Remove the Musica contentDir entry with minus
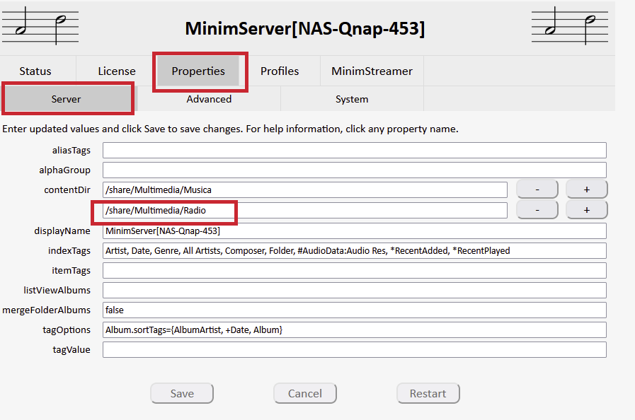This screenshot has width=635, height=420. coord(537,189)
